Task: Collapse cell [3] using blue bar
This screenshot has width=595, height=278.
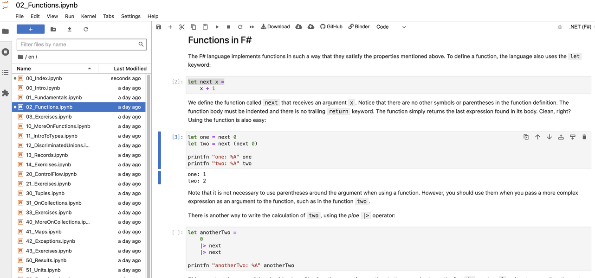Action: coord(160,150)
